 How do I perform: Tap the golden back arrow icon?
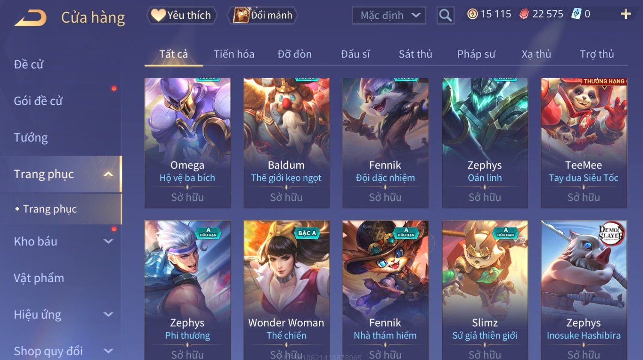click(x=30, y=18)
